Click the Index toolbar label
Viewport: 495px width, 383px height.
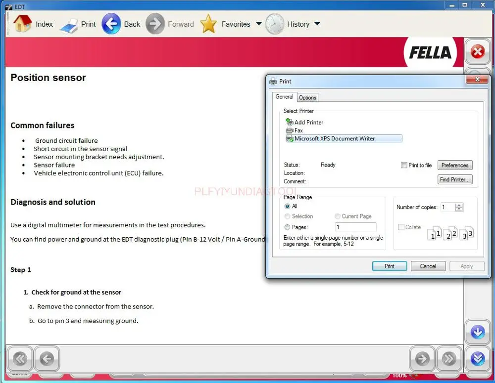click(x=44, y=24)
